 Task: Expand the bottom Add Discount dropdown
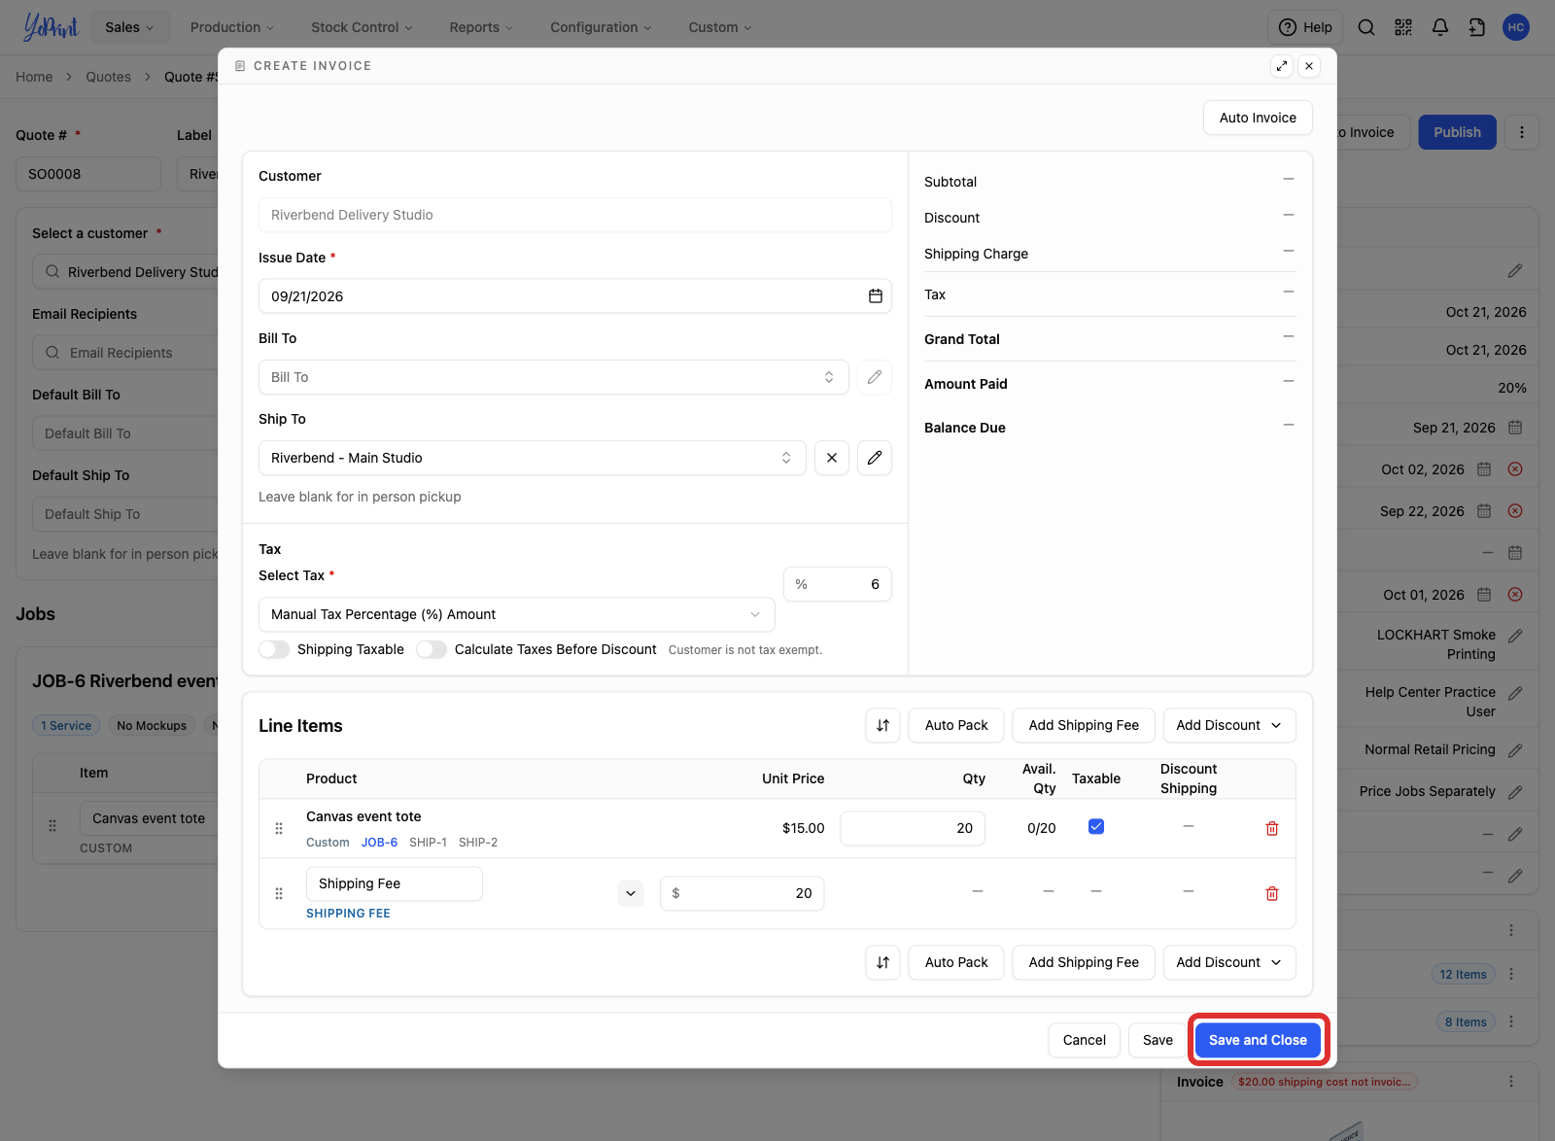coord(1229,962)
